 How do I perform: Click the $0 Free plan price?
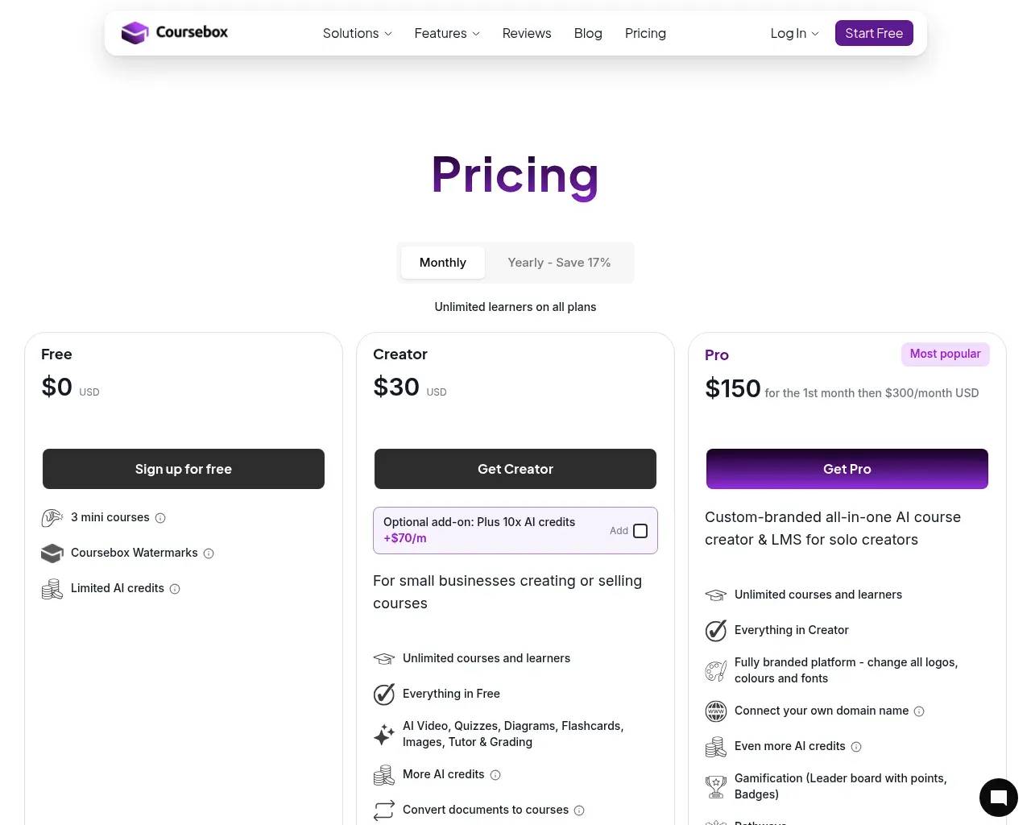tap(57, 388)
